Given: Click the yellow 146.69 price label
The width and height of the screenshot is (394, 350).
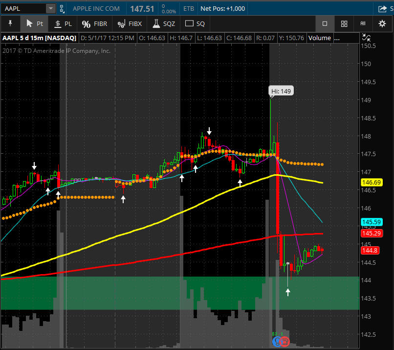Looking at the screenshot, I should click(x=372, y=182).
